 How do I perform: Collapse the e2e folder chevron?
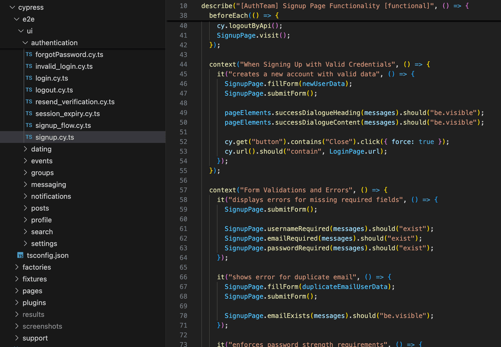pos(17,19)
